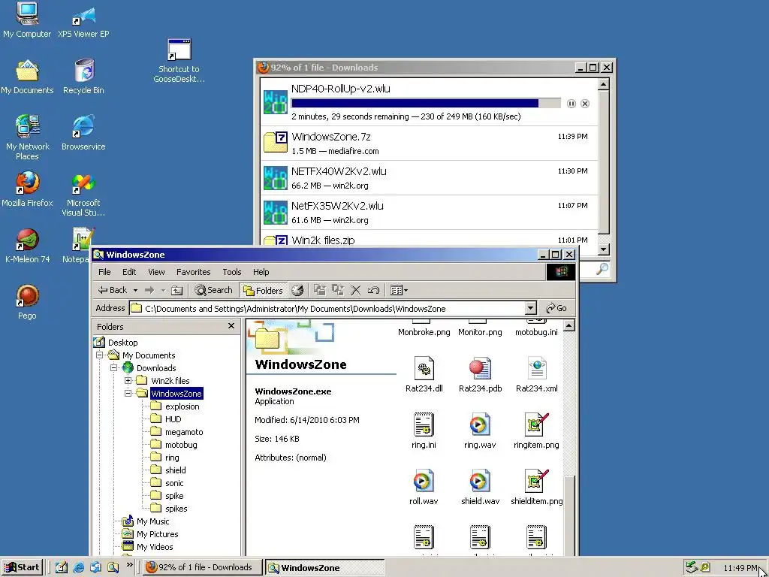Open the Favorites menu
This screenshot has width=769, height=577.
pyautogui.click(x=193, y=272)
